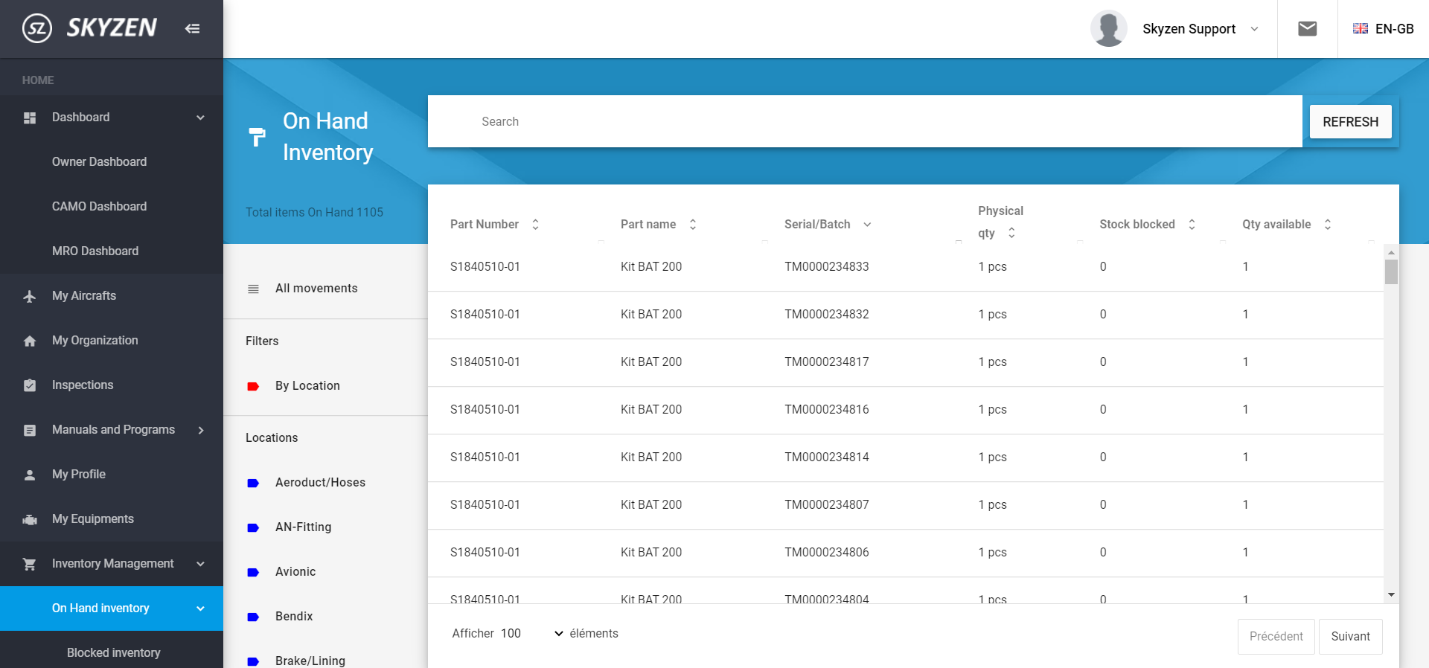Click the scrollbar up arrow
This screenshot has width=1429, height=668.
(1391, 253)
